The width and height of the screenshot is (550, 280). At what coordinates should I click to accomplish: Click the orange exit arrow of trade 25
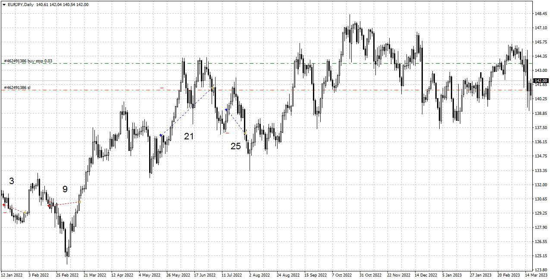(245, 133)
